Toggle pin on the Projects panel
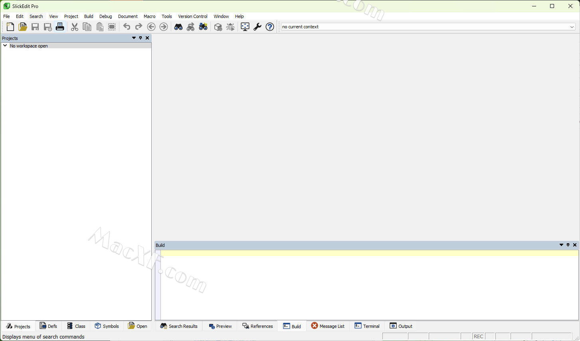The width and height of the screenshot is (580, 341). pyautogui.click(x=141, y=38)
